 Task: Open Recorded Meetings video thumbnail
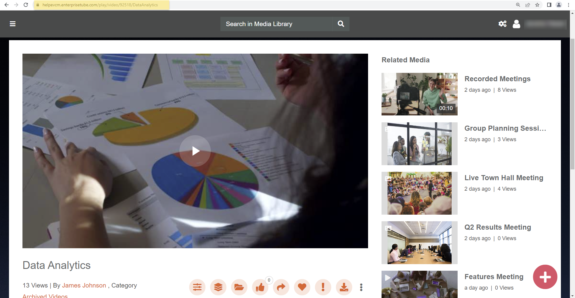click(419, 94)
